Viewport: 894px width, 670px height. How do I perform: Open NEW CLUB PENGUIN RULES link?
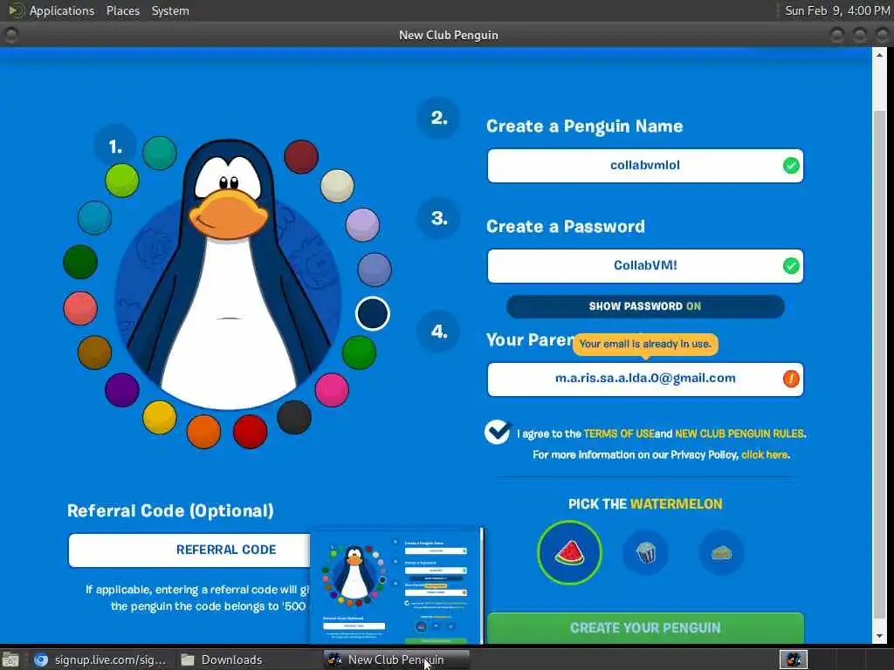click(739, 434)
